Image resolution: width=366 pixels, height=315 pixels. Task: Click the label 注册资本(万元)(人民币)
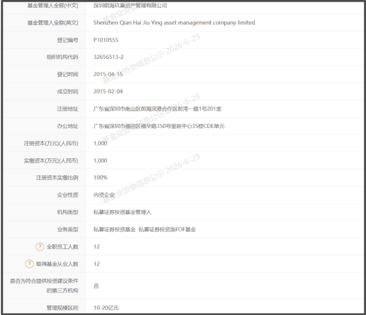point(51,143)
